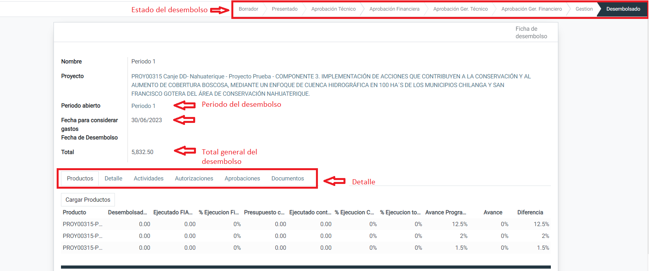Show the Aprobaciones tab
This screenshot has height=271, width=650.
[x=242, y=178]
